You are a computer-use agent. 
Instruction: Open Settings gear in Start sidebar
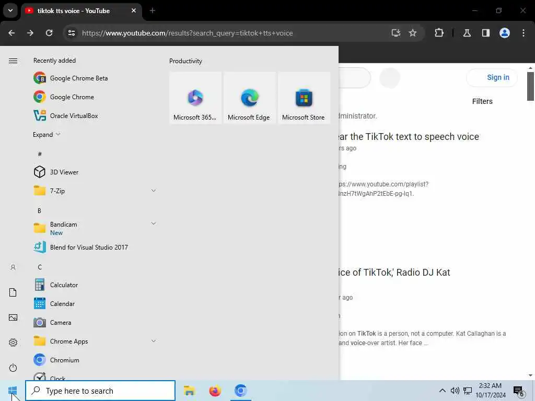(x=13, y=343)
